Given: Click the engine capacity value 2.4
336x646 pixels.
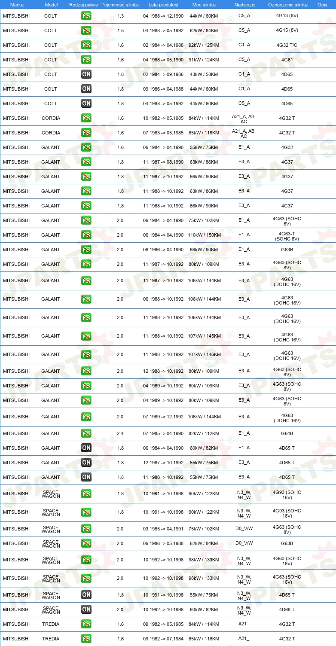Looking at the screenshot, I should coord(120,433).
